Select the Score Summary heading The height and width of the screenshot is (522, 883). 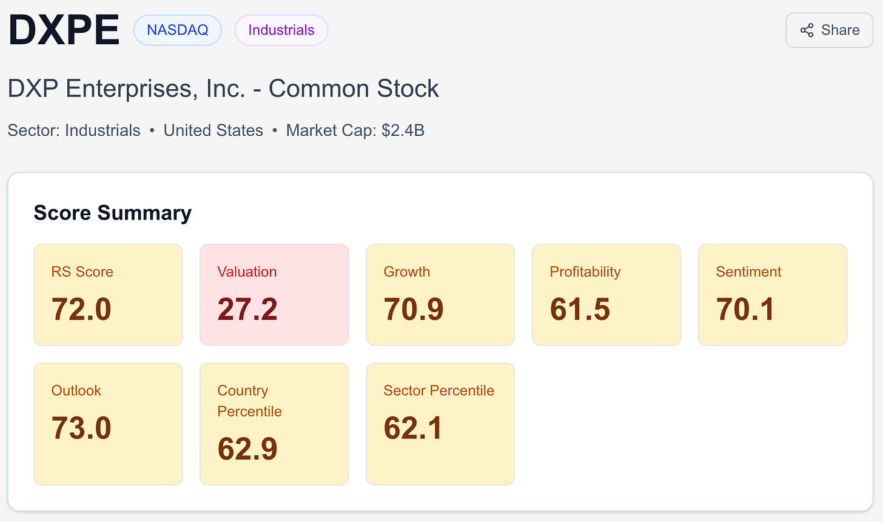pyautogui.click(x=113, y=213)
